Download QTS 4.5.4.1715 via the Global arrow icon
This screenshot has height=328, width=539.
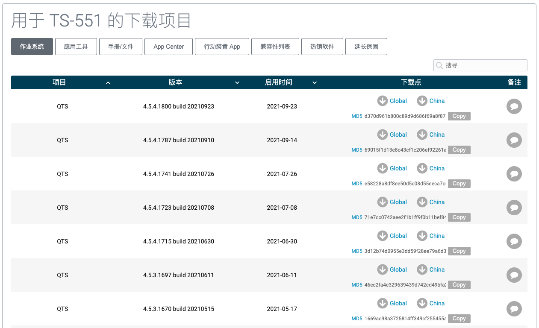[383, 236]
